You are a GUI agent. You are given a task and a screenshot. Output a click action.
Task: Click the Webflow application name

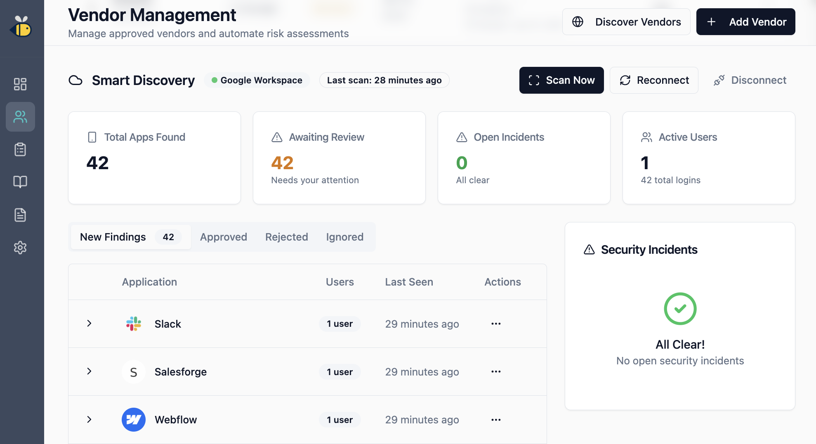[176, 420]
